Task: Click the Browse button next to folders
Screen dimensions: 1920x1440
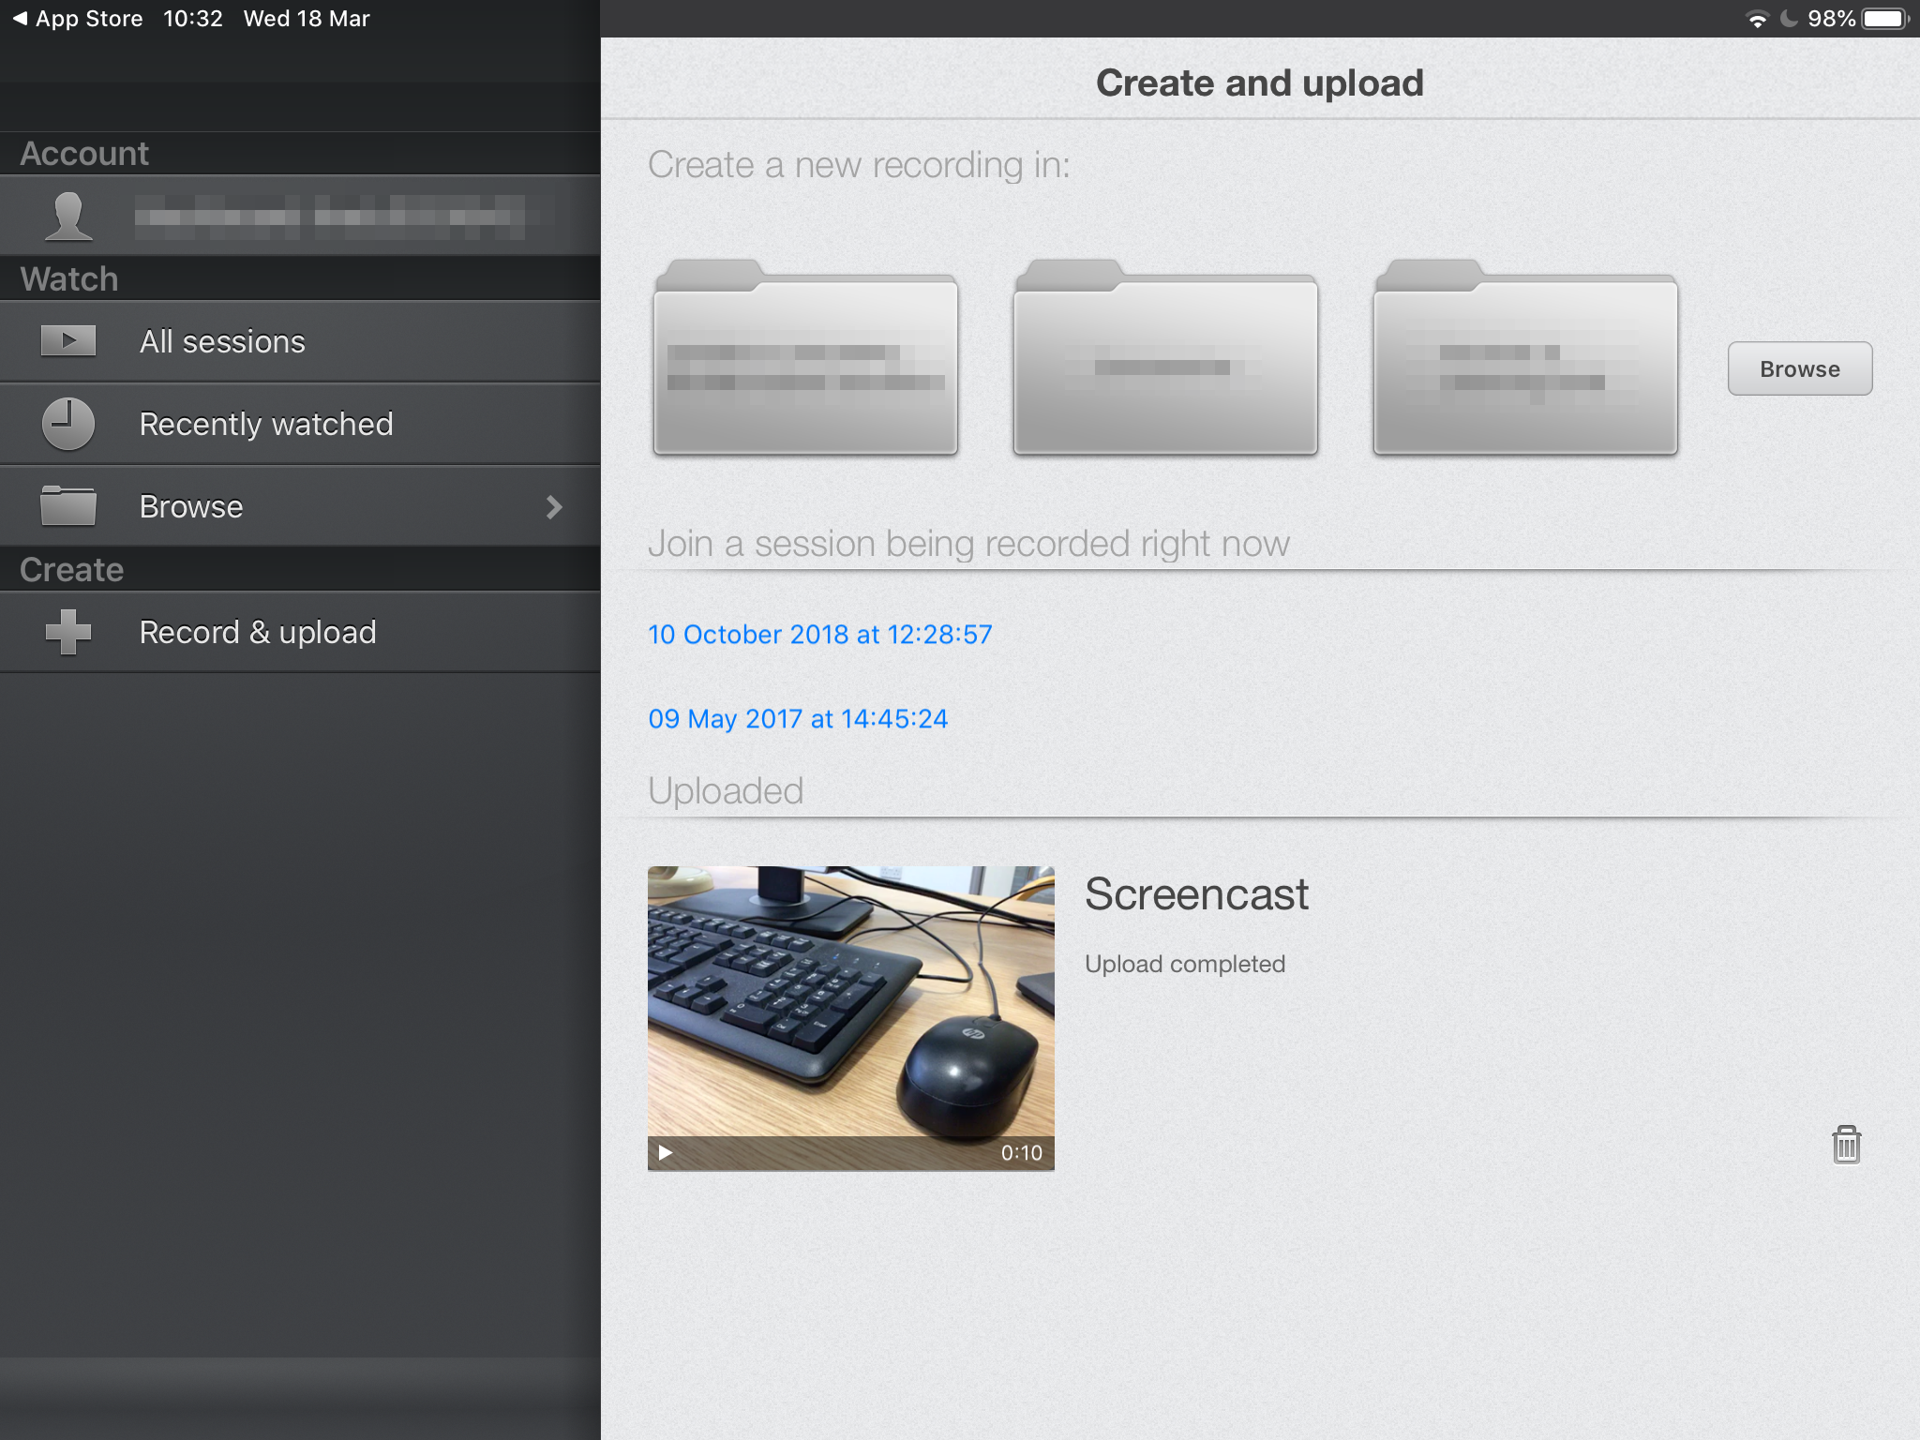Action: 1799,368
